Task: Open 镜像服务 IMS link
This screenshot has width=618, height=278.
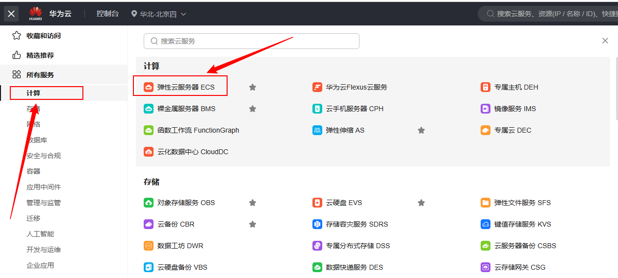Action: pyautogui.click(x=515, y=109)
